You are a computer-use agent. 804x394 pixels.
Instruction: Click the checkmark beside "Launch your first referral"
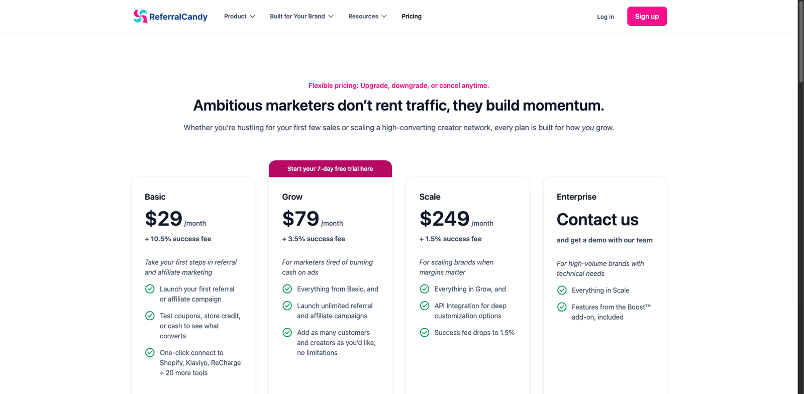click(x=150, y=289)
